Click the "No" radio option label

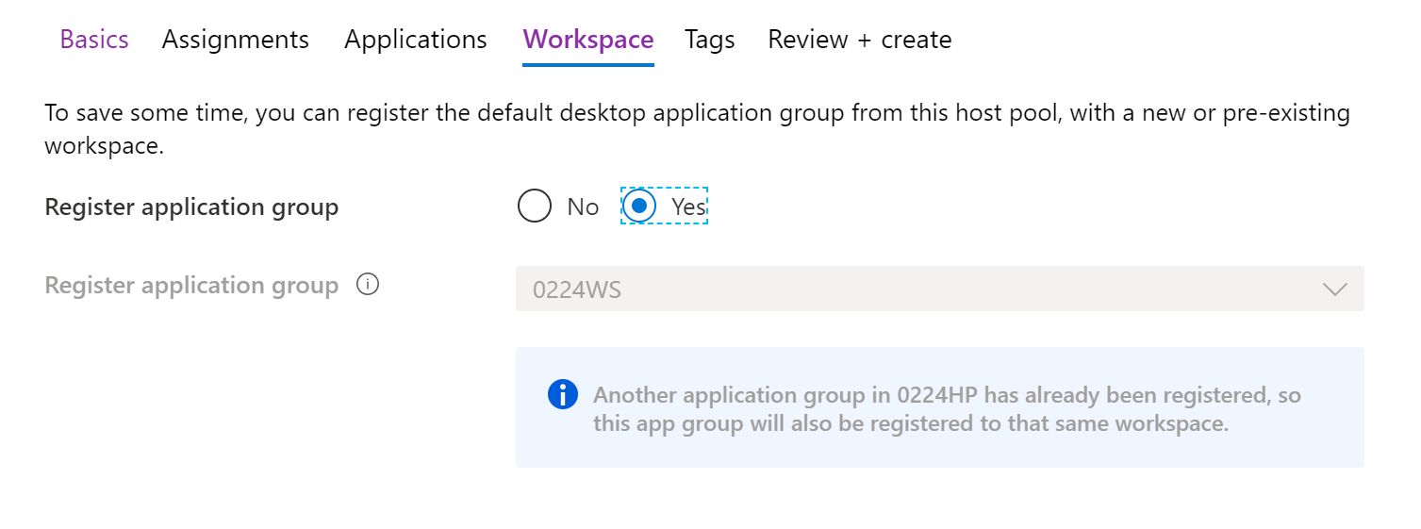tap(583, 207)
